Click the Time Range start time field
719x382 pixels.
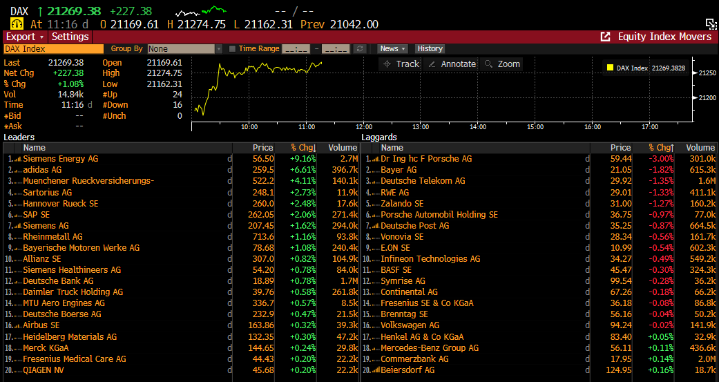pyautogui.click(x=296, y=49)
